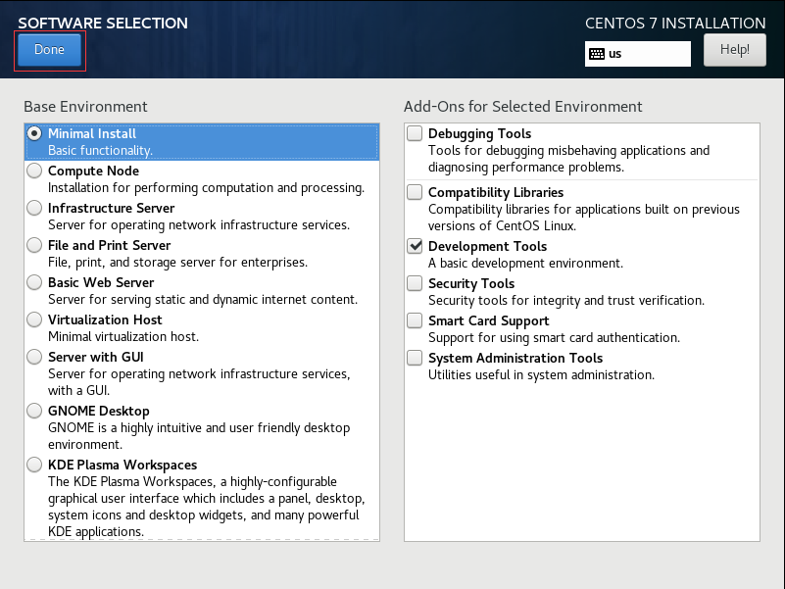Select File and Print Server option
Image resolution: width=785 pixels, height=589 pixels.
34,245
